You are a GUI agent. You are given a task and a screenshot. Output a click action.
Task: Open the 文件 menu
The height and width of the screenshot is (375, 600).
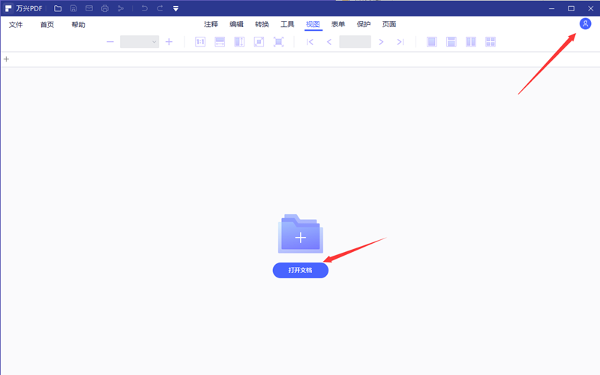(16, 25)
